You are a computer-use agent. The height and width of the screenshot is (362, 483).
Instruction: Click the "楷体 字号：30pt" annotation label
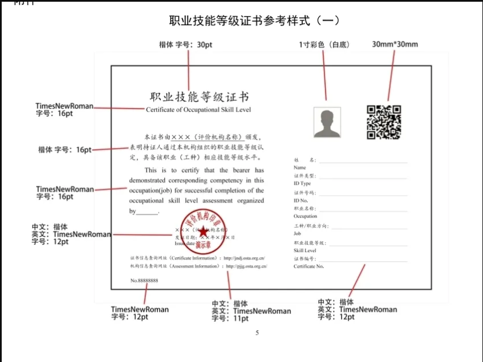pyautogui.click(x=185, y=45)
